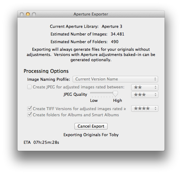This screenshot has height=175, width=182.
Task: Open the Image Naming Profile dropdown
Action: 115,79
